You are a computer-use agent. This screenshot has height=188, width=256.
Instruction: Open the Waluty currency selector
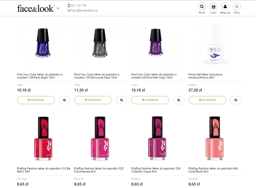(x=237, y=7)
